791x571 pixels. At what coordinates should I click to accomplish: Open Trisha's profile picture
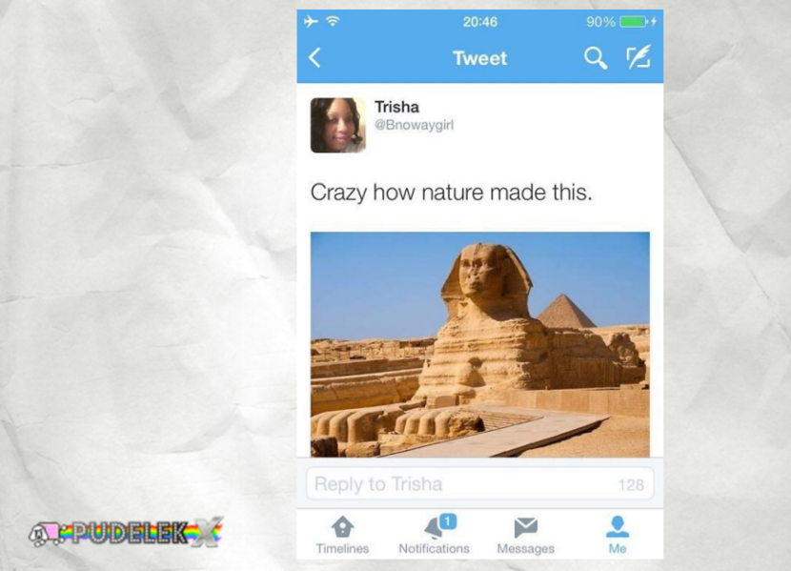click(338, 125)
